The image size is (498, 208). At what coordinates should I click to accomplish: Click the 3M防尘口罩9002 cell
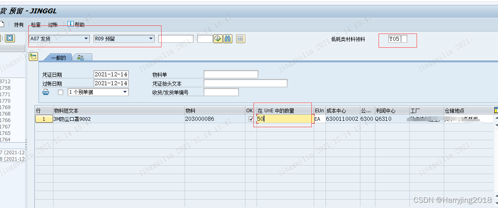(119, 119)
